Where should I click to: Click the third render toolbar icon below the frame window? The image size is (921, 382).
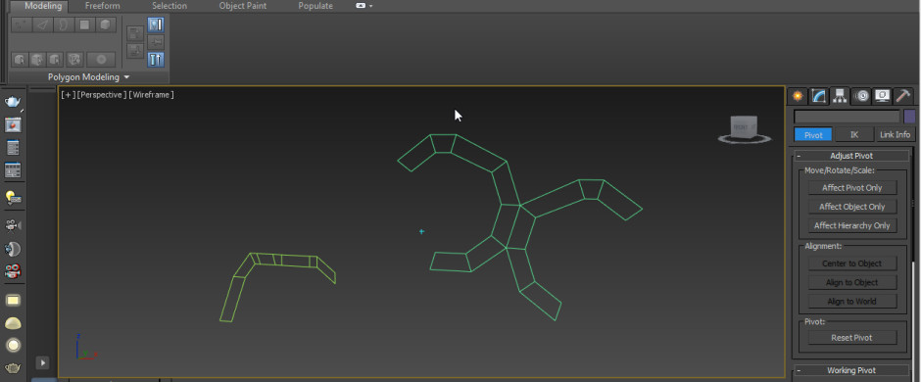[13, 147]
